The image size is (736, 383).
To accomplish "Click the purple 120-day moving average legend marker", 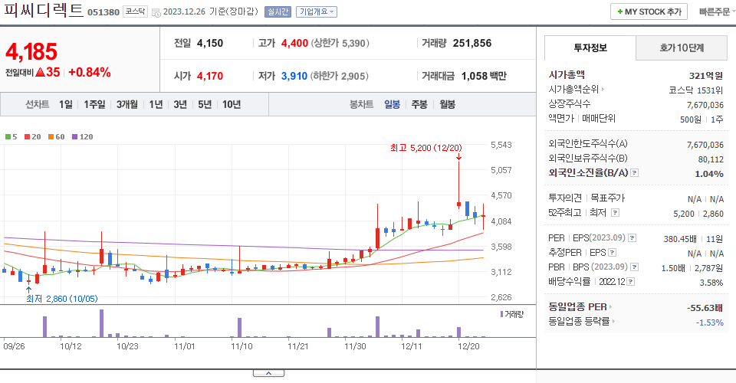I will pyautogui.click(x=74, y=137).
